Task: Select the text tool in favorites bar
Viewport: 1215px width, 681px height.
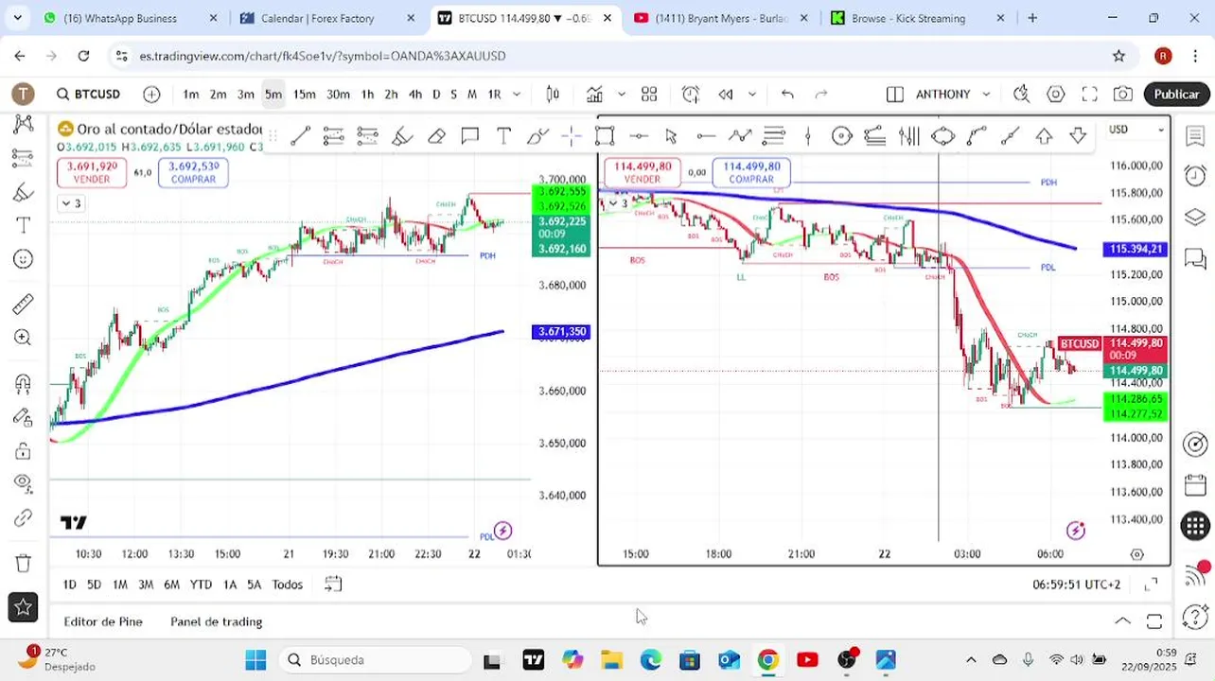Action: point(504,136)
